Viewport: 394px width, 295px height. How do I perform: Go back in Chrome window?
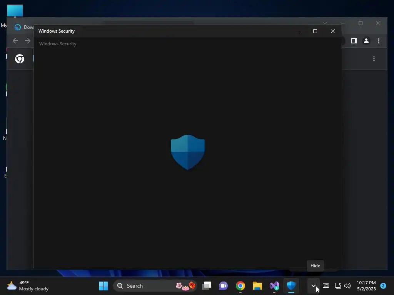(15, 41)
